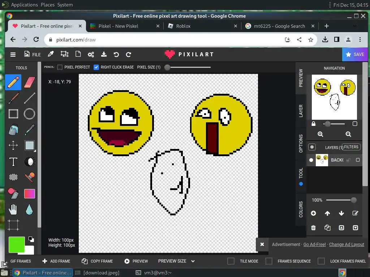This screenshot has width=370, height=277.
Task: Enable Tile Mode checkbox
Action: (231, 261)
